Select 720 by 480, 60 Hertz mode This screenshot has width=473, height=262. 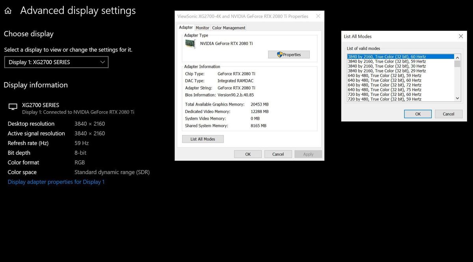click(x=400, y=95)
